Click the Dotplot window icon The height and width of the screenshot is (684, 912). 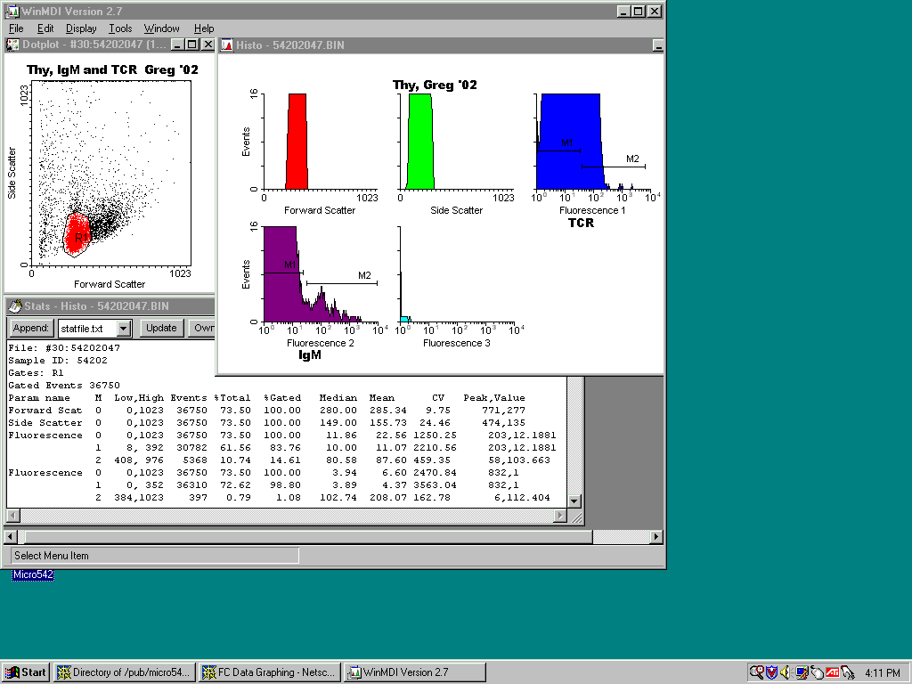[x=12, y=45]
